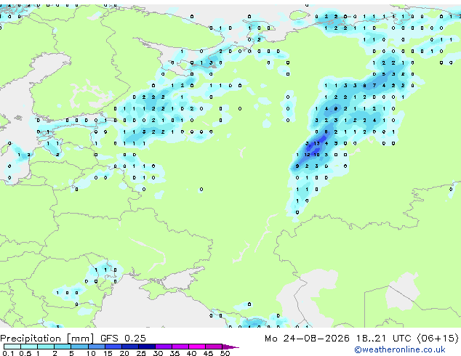Select the legend swatch between 10 and 15
Image resolution: width=461 pixels, height=356 pixels.
96,347
